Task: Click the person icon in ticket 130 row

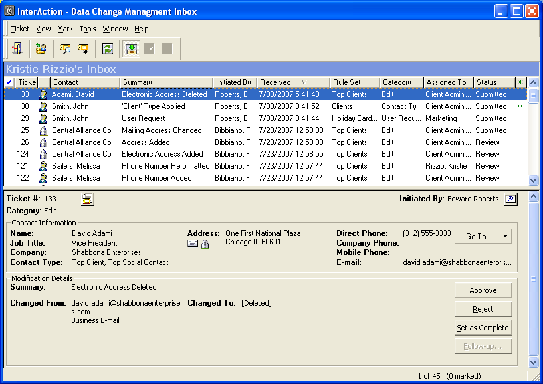Action: tap(43, 106)
